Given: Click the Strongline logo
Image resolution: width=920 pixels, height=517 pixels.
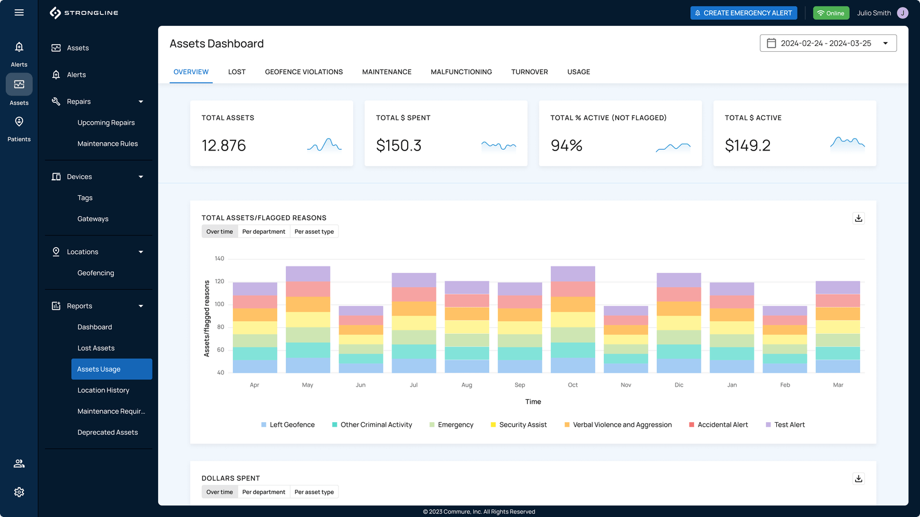Looking at the screenshot, I should point(83,13).
